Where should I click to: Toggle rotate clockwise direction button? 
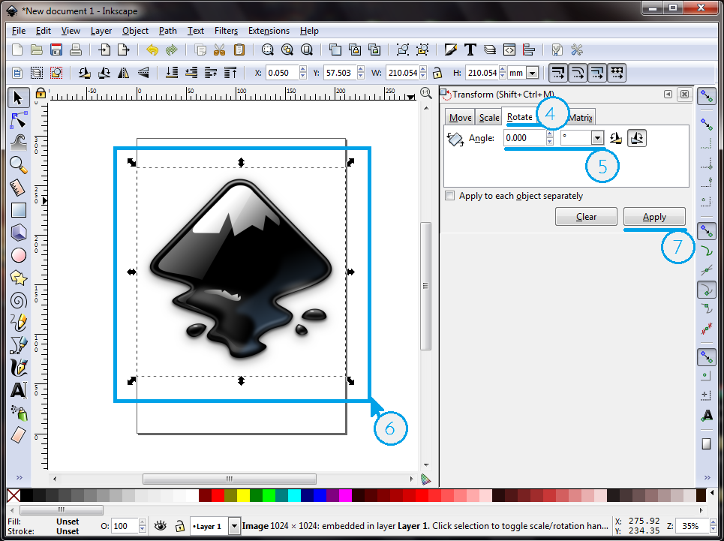click(x=637, y=137)
